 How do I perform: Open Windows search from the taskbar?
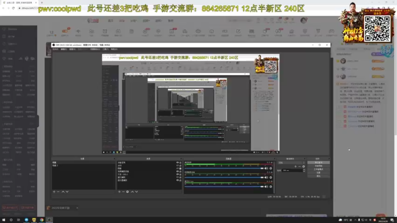pos(11,220)
